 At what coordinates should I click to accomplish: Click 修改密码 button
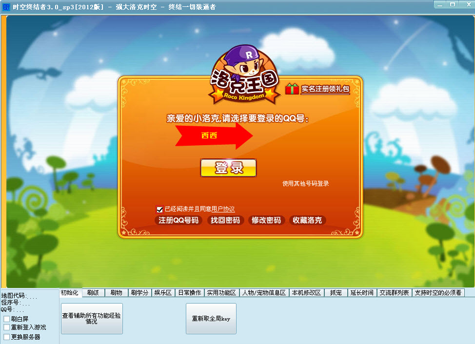[266, 220]
